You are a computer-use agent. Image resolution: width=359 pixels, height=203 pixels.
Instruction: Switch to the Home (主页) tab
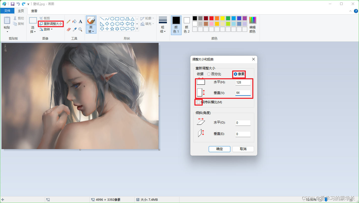tap(21, 11)
